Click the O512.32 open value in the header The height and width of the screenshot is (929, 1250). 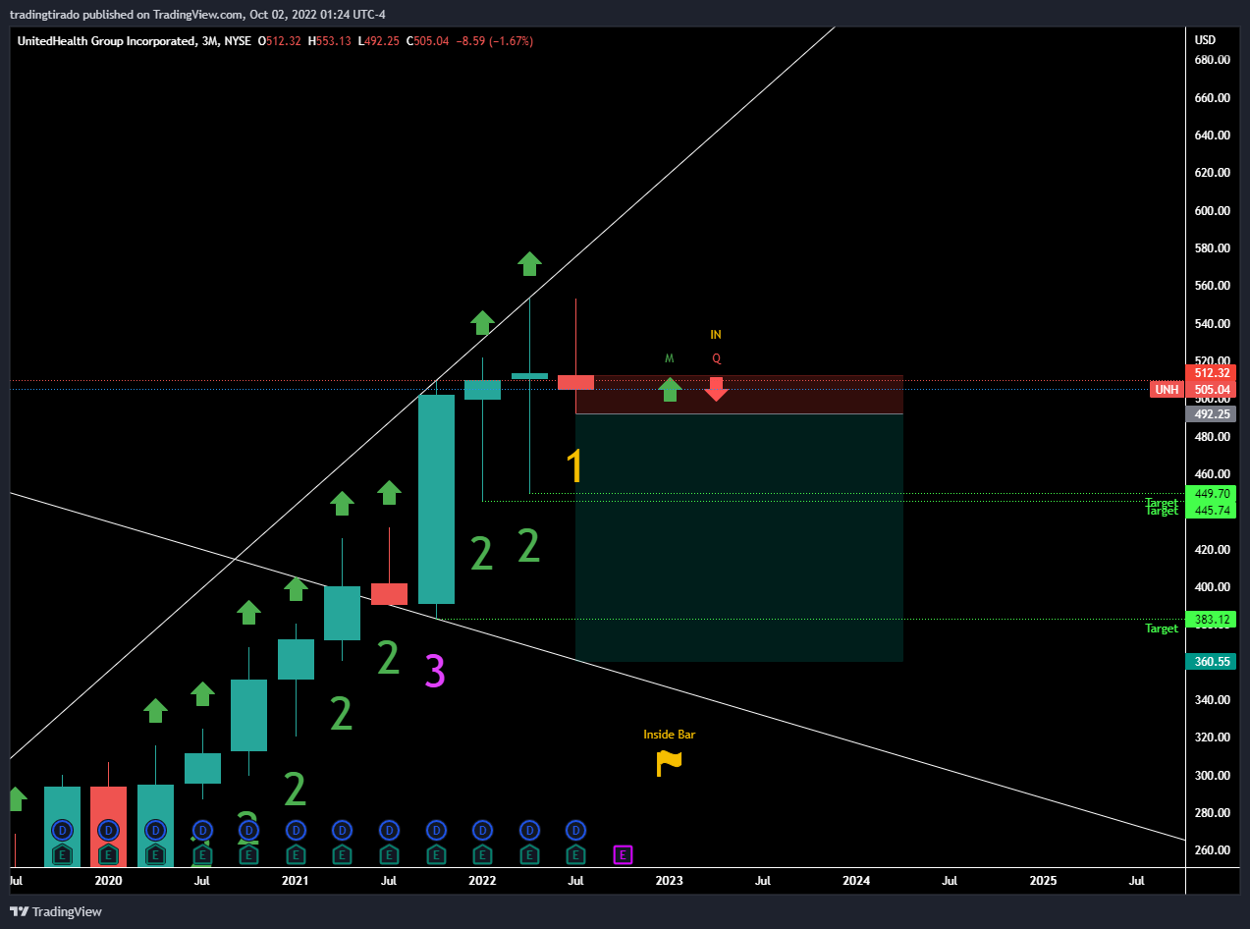280,41
